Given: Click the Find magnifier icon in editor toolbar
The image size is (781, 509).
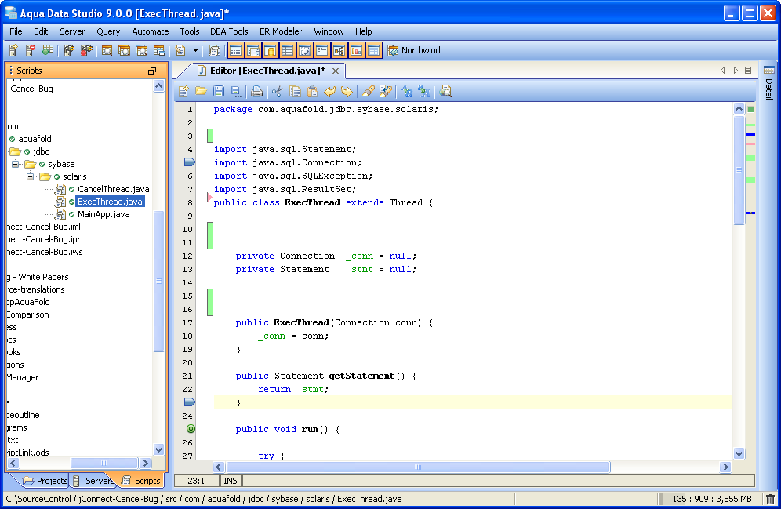Looking at the screenshot, I should click(445, 92).
